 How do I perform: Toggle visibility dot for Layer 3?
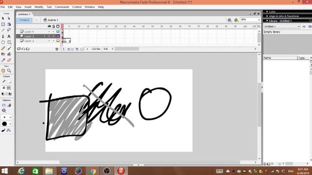click(49, 36)
